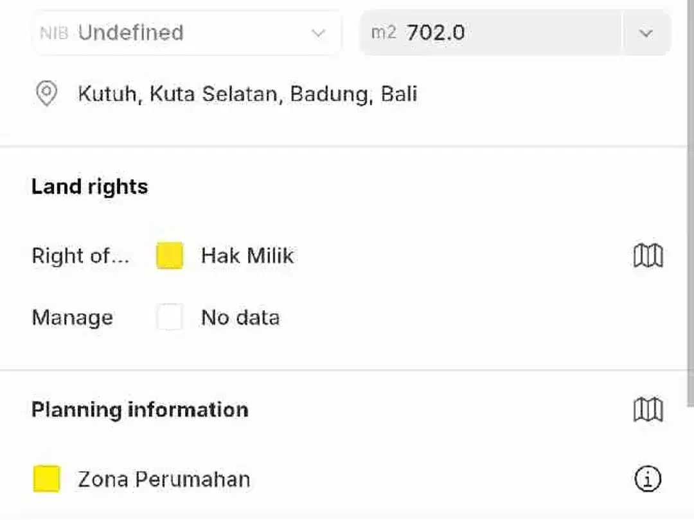Open the m2 unit dropdown arrow

coord(646,33)
